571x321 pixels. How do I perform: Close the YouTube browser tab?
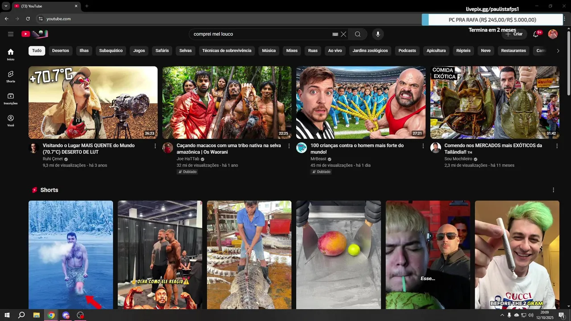pyautogui.click(x=76, y=6)
